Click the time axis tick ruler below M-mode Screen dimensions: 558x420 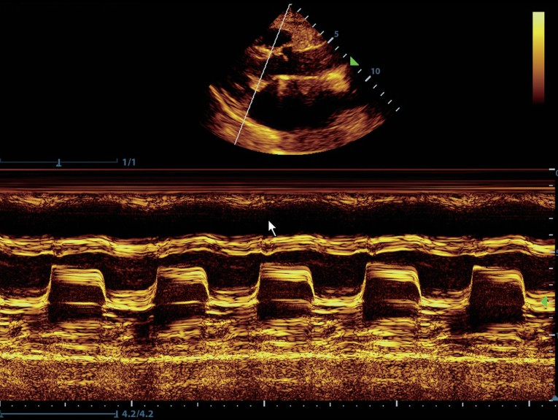[x=277, y=402]
